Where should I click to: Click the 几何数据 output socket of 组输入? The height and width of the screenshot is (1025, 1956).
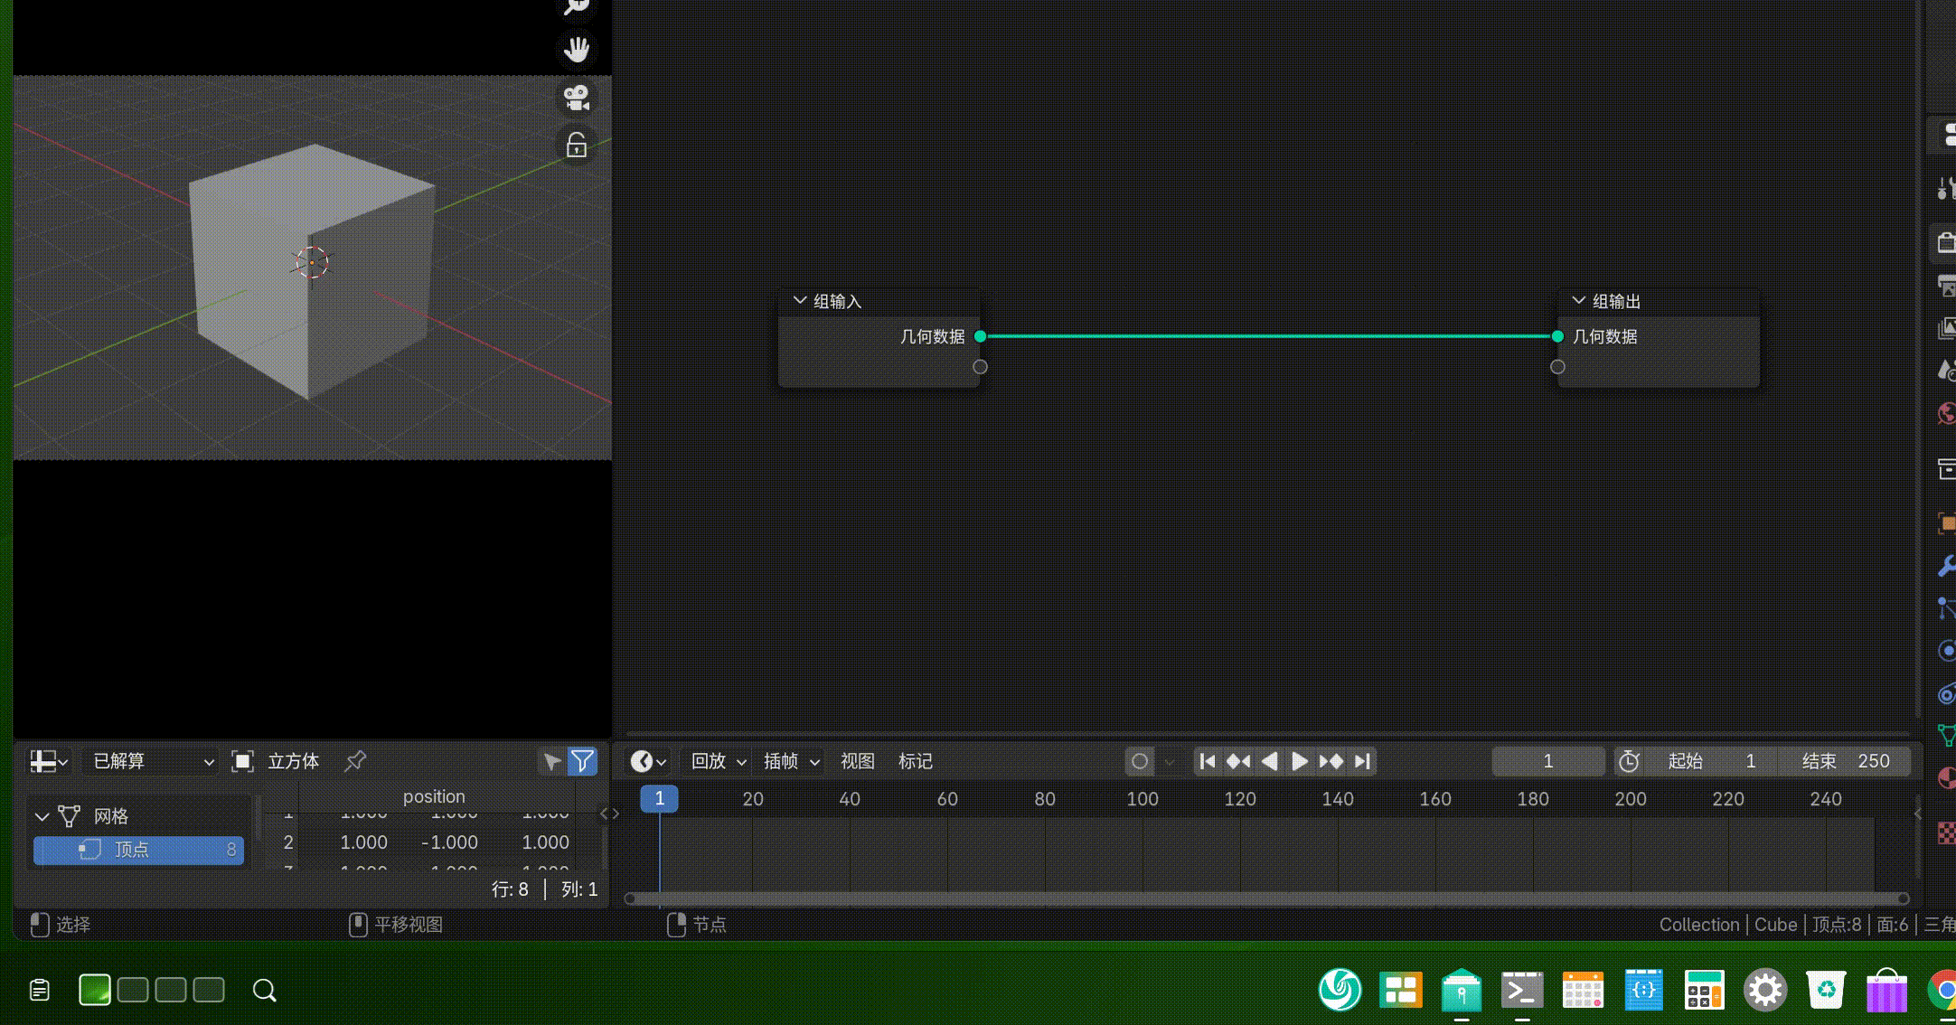point(980,336)
